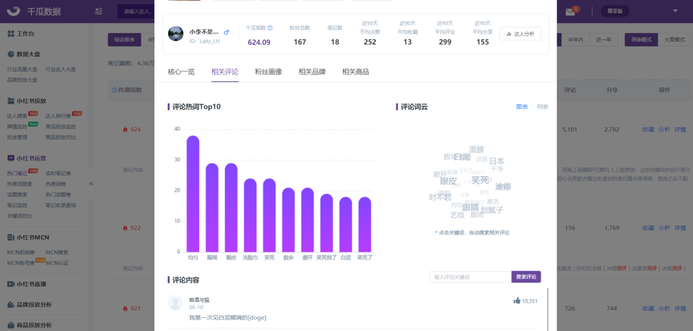Switch word cloud view to 图表
This screenshot has width=693, height=331.
tap(521, 107)
